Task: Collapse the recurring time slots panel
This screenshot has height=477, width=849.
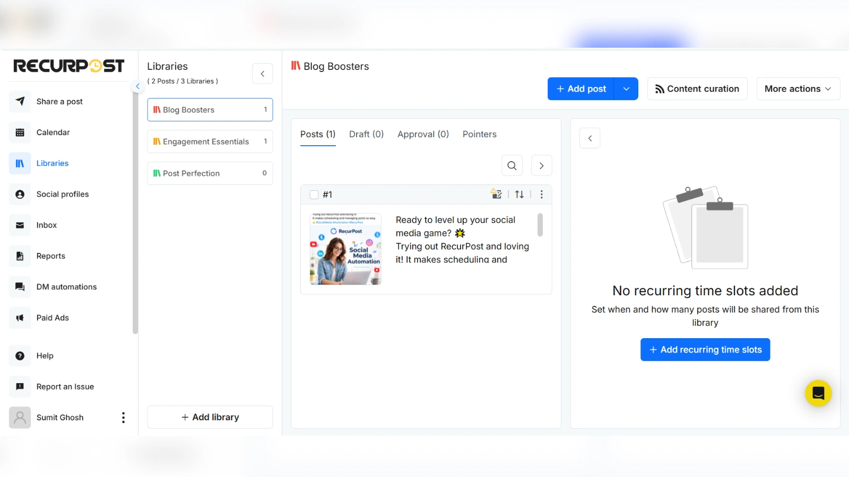Action: tap(590, 138)
